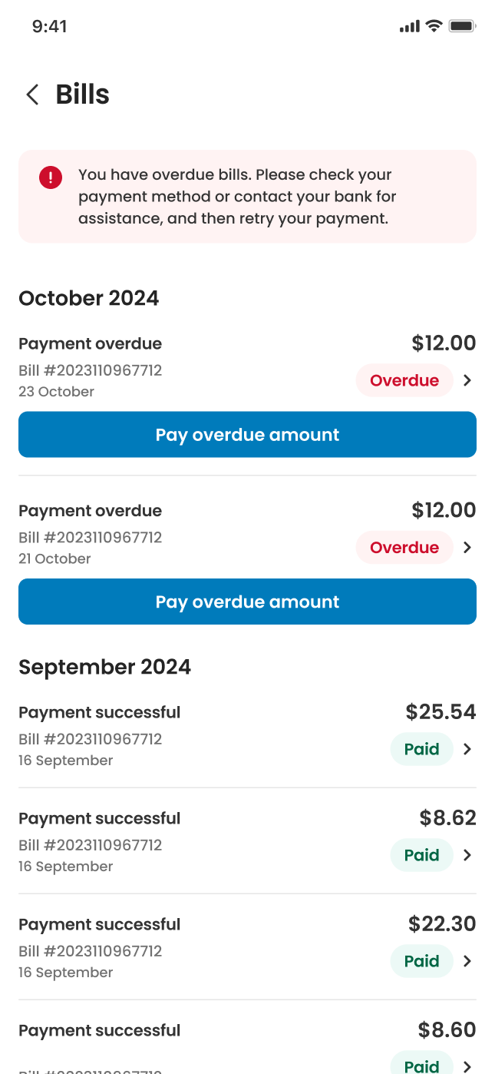The image size is (495, 1074).
Task: Tap Overdue badge on 23 October bill
Action: 404,380
